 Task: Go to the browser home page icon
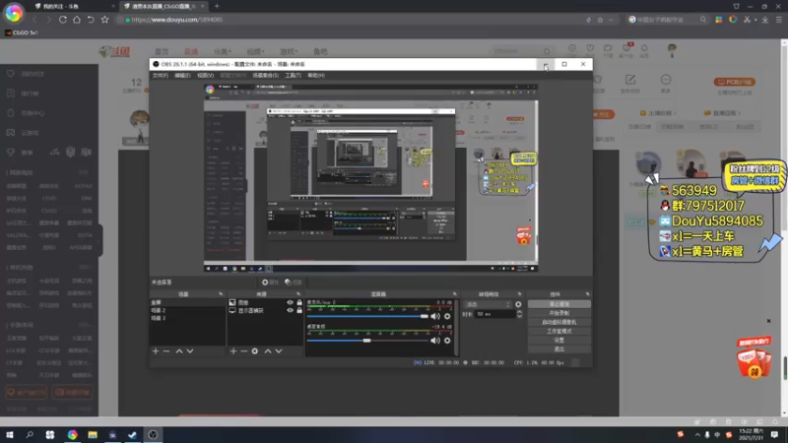coord(77,20)
